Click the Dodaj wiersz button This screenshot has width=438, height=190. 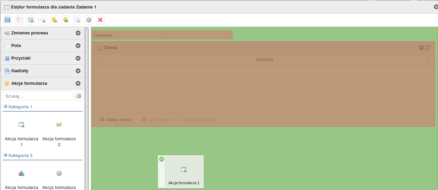116,120
